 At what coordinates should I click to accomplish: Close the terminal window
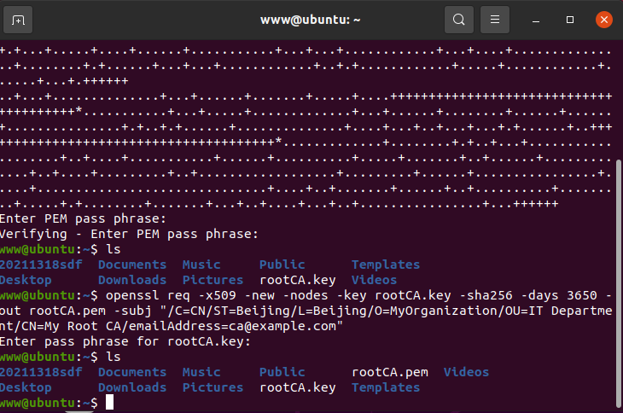pos(604,20)
